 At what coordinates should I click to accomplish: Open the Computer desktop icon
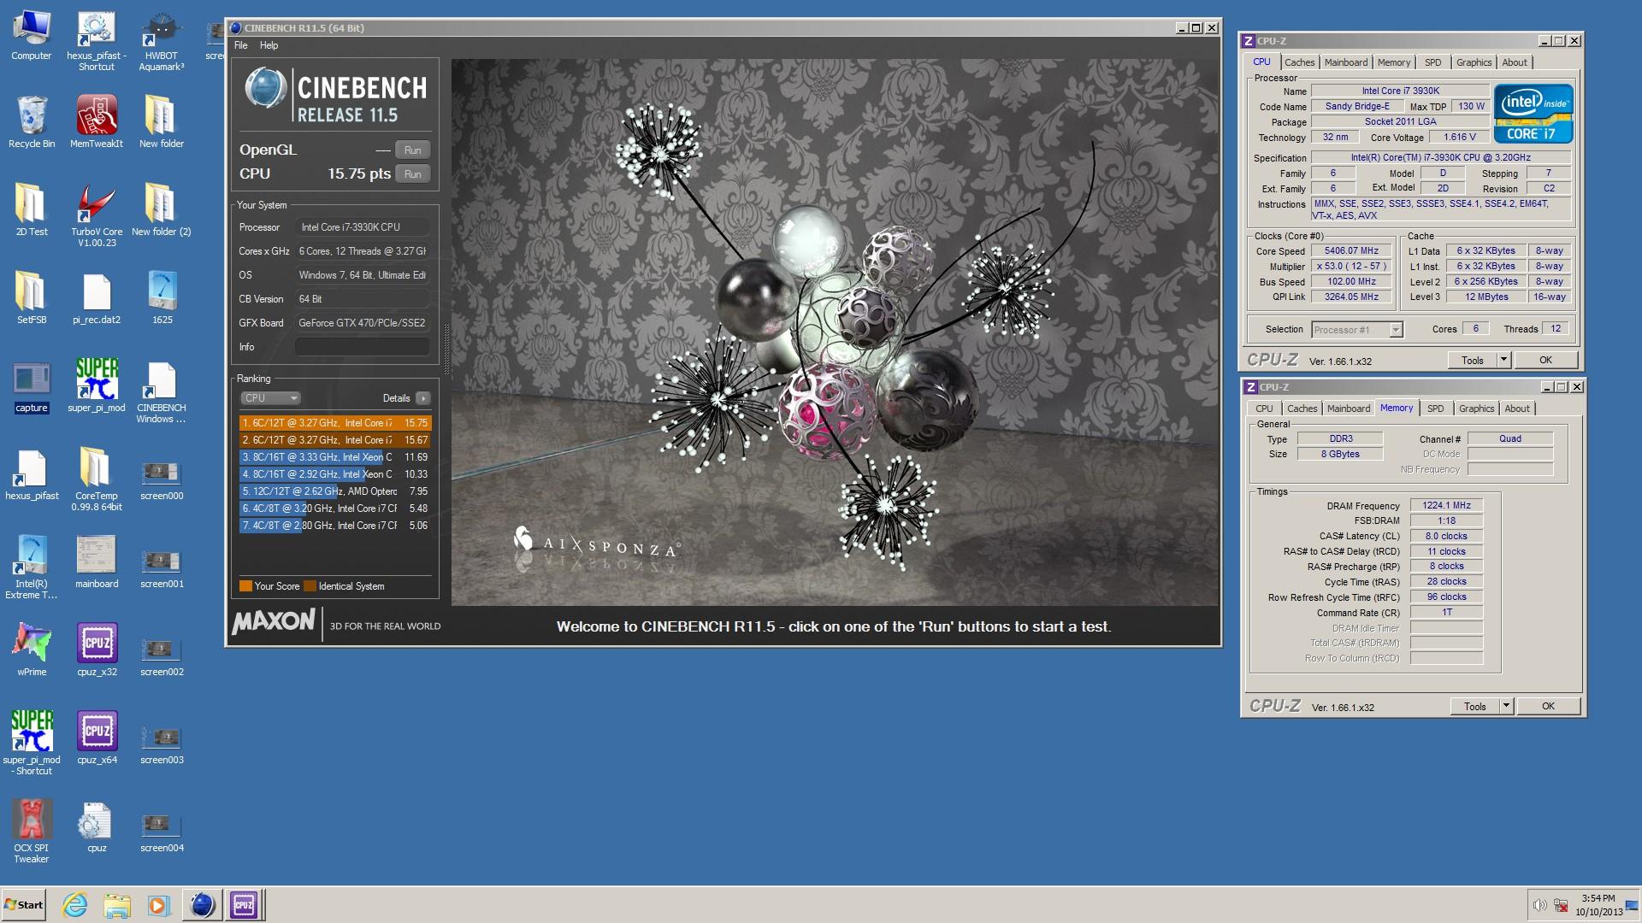coord(32,36)
